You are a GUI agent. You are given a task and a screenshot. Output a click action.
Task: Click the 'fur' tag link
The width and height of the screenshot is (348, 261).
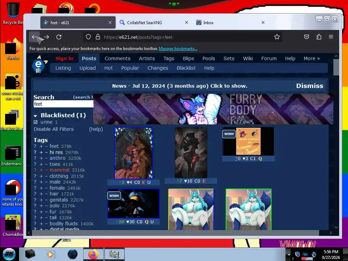[x=53, y=212]
